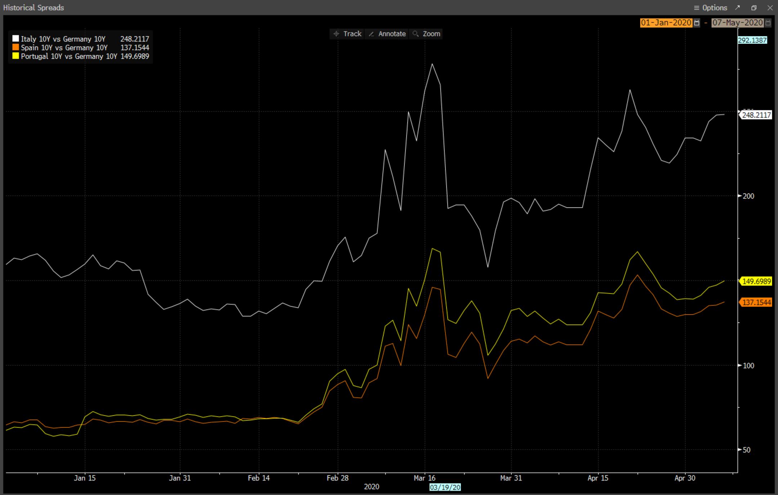Select the Annotate tool
Viewport: 778px width, 495px height.
pos(387,34)
